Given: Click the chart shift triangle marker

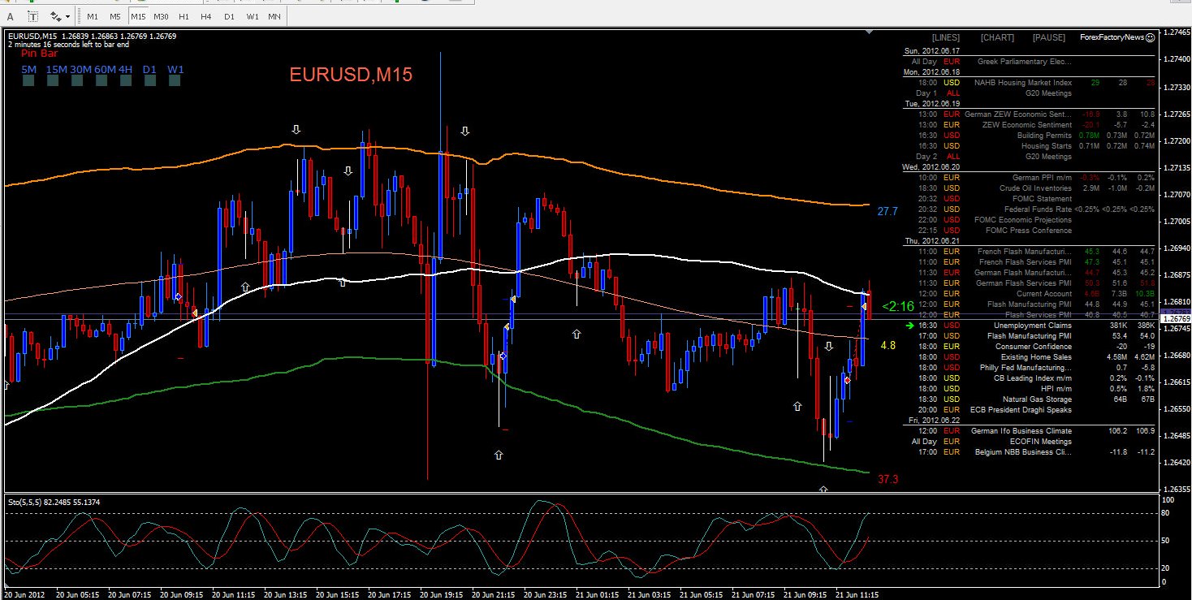Looking at the screenshot, I should tap(870, 32).
